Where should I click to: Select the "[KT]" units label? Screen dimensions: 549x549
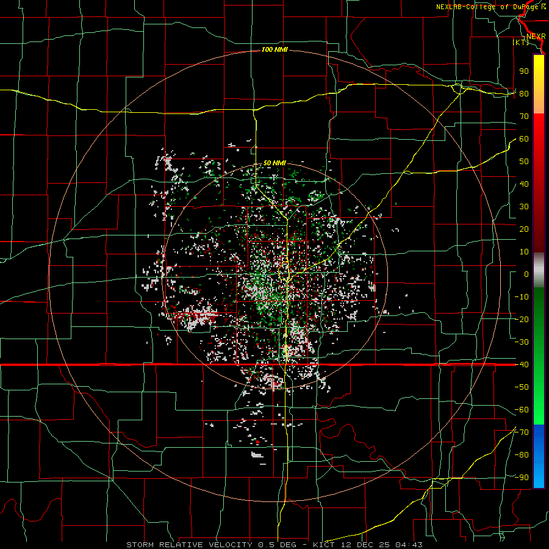tap(521, 42)
